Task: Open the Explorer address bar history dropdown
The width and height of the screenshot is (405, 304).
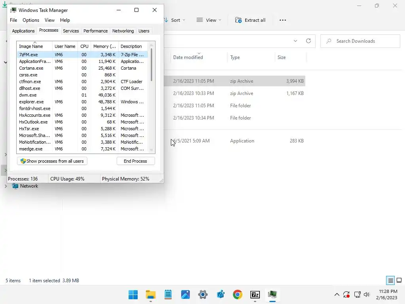Action: coord(295,41)
